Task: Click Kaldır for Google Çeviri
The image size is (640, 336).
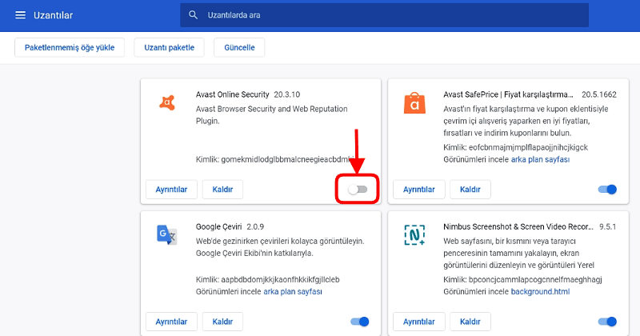Action: pos(222,322)
